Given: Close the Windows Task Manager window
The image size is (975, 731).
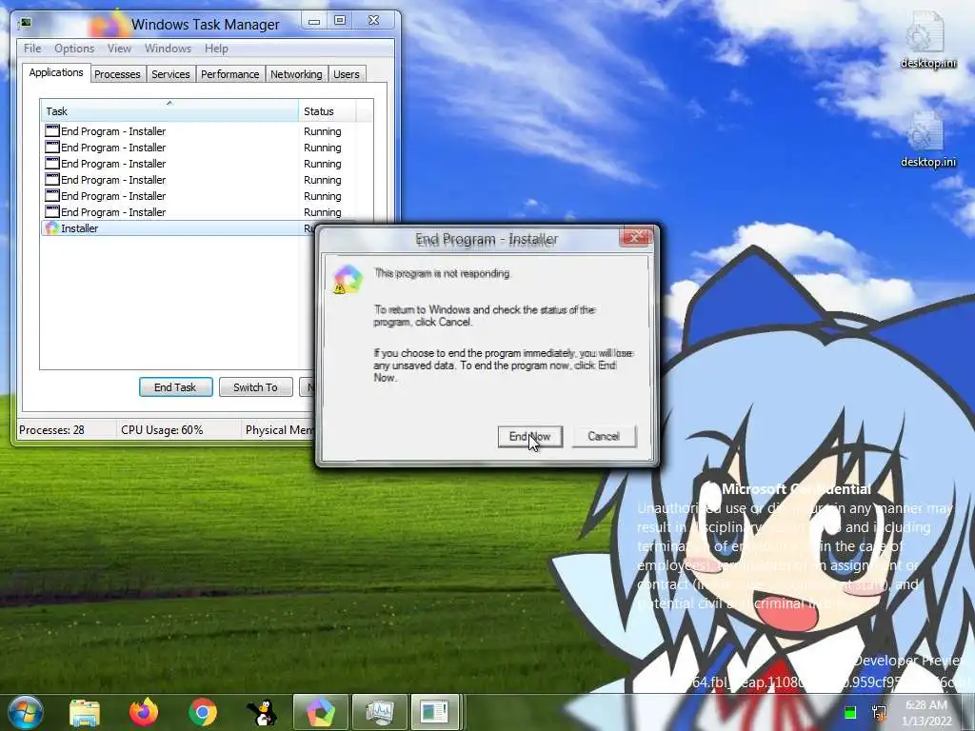Looking at the screenshot, I should [x=373, y=21].
